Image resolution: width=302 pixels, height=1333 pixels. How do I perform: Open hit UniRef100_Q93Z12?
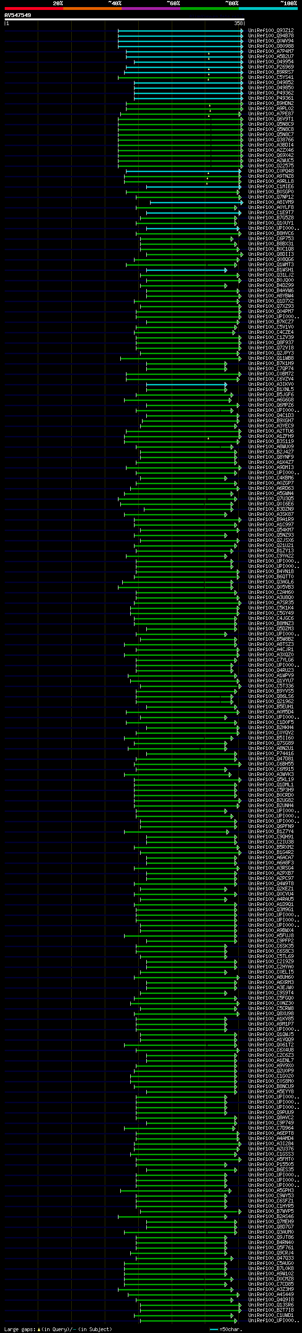(x=271, y=31)
